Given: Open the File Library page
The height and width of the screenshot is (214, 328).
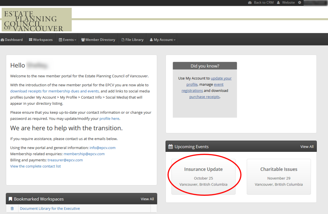Looking at the screenshot, I should click(x=132, y=40).
